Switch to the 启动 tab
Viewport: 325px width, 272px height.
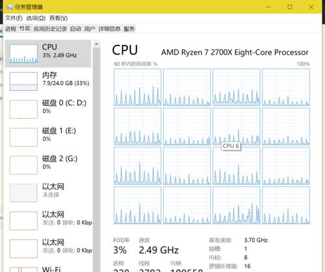pos(75,29)
